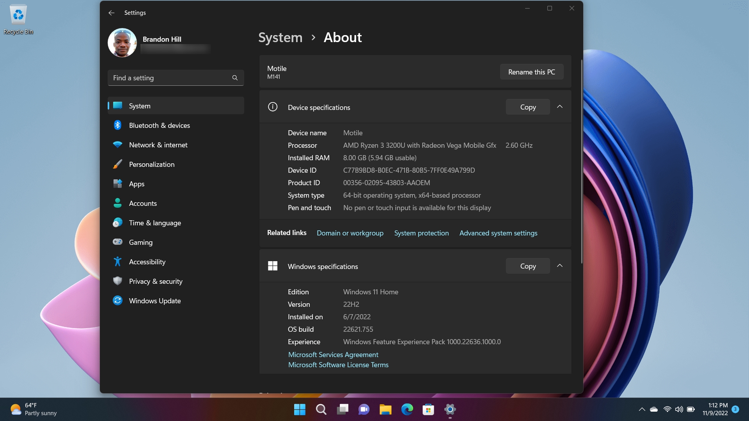Click the Microsoft Services Agreement link

point(333,355)
